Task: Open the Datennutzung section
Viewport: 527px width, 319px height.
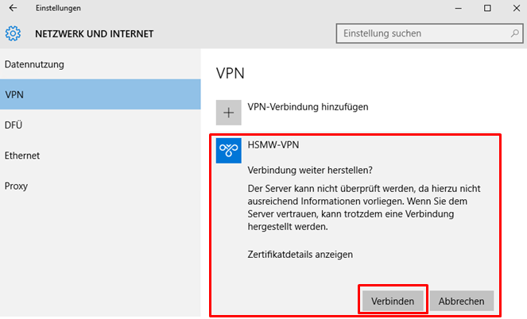Action: 34,63
